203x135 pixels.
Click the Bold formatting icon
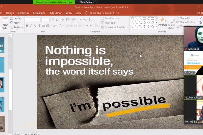coord(27,26)
